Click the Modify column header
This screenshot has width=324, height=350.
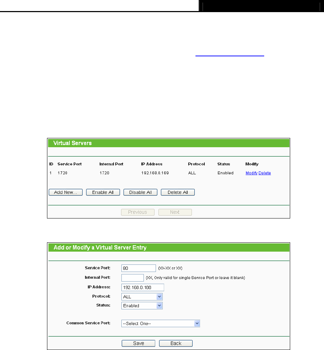[252, 164]
